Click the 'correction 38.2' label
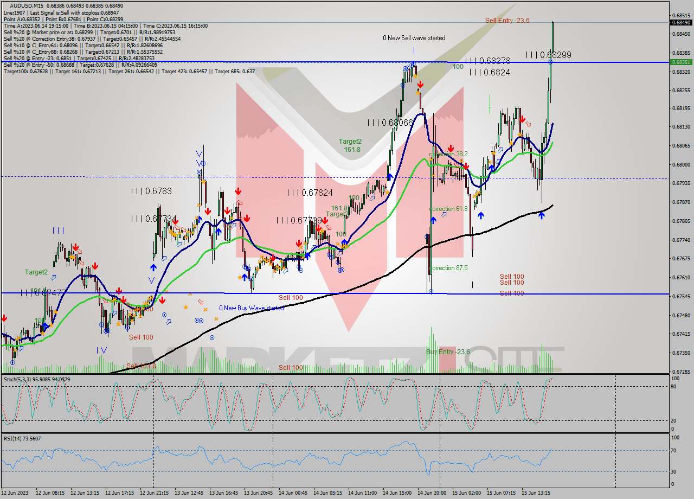The image size is (694, 499). [448, 154]
